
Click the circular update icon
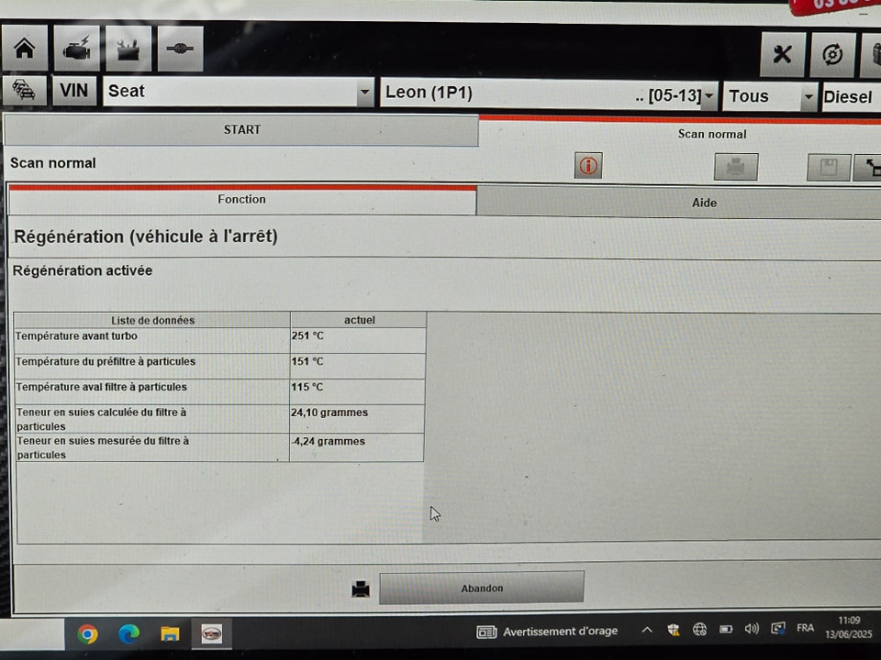point(832,54)
